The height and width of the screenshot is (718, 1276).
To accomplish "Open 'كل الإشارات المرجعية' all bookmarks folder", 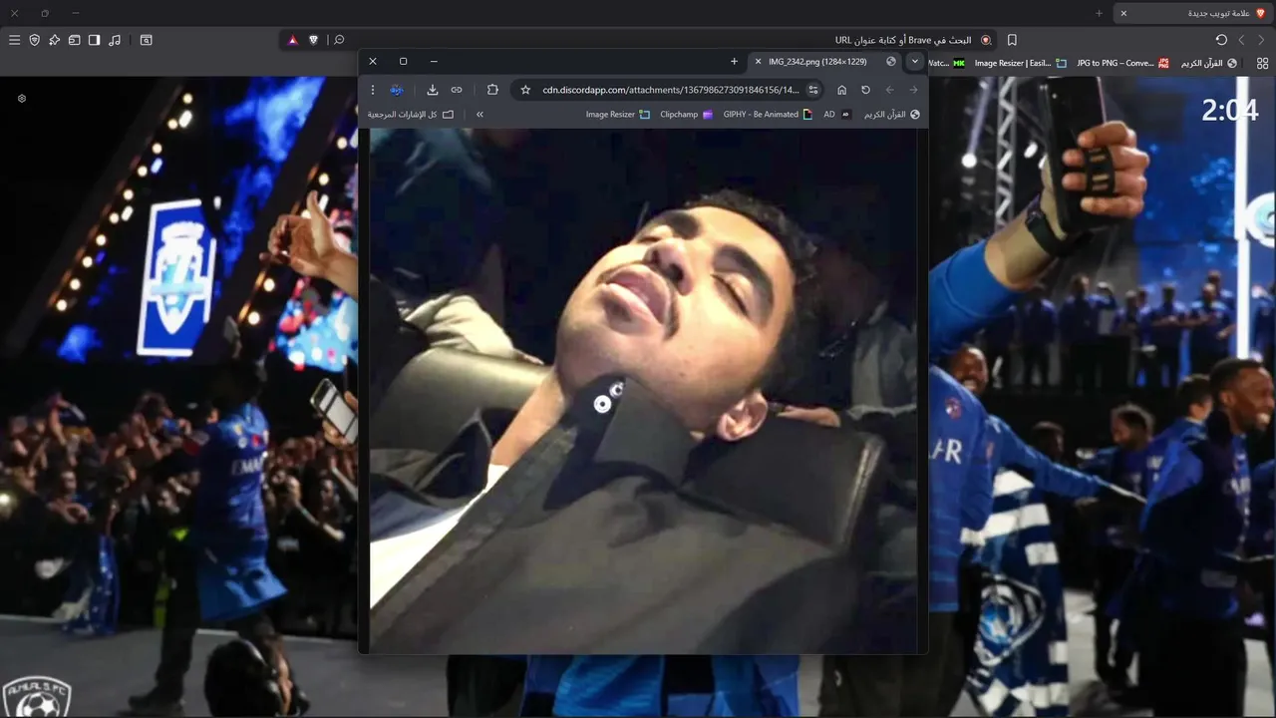I will [x=411, y=115].
